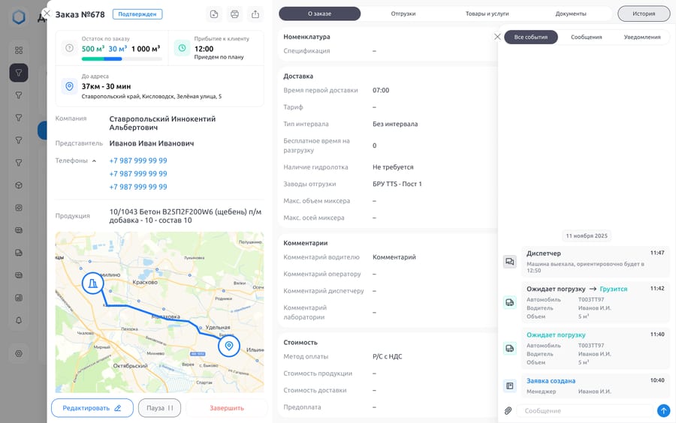This screenshot has width=676, height=423.
Task: Open notifications bell in left sidebar
Action: tap(19, 320)
